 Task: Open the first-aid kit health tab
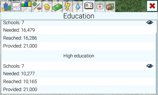pyautogui.click(x=100, y=7)
